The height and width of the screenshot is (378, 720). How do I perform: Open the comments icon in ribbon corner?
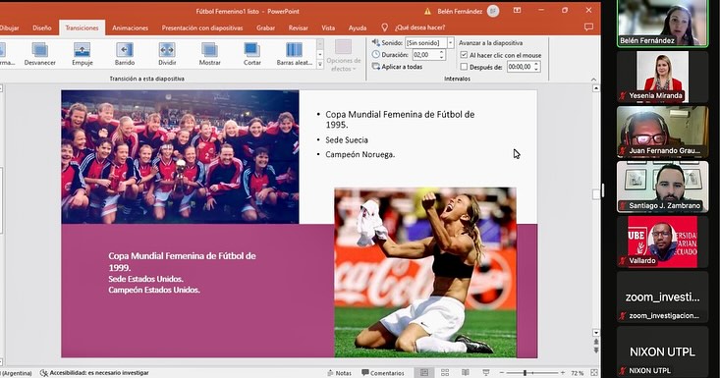click(588, 27)
